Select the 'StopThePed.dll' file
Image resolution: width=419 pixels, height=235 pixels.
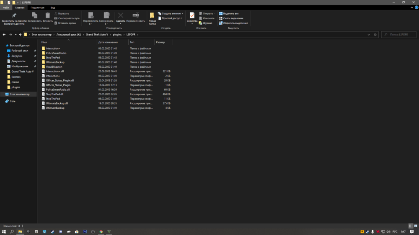54,94
